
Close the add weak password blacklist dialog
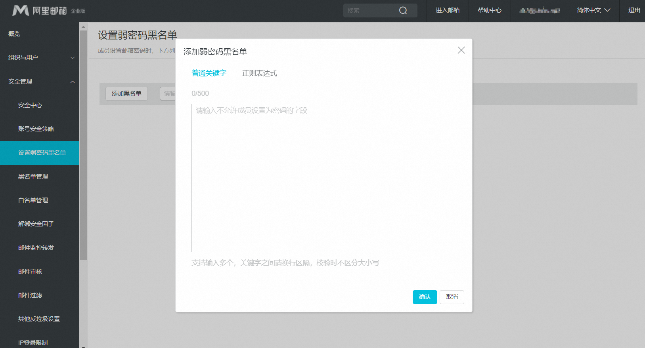(x=461, y=50)
